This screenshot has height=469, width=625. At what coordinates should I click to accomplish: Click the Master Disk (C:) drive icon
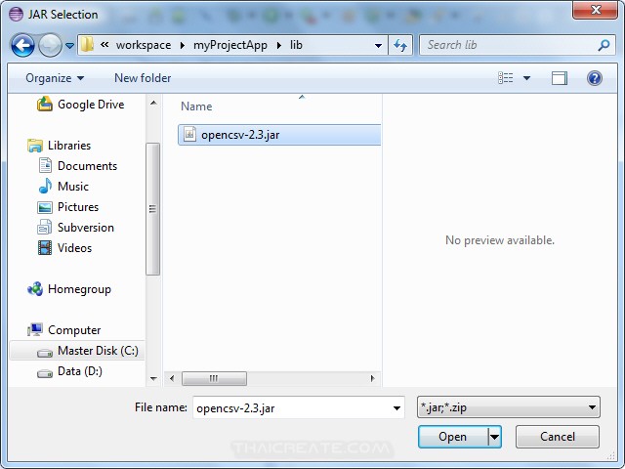(x=45, y=353)
